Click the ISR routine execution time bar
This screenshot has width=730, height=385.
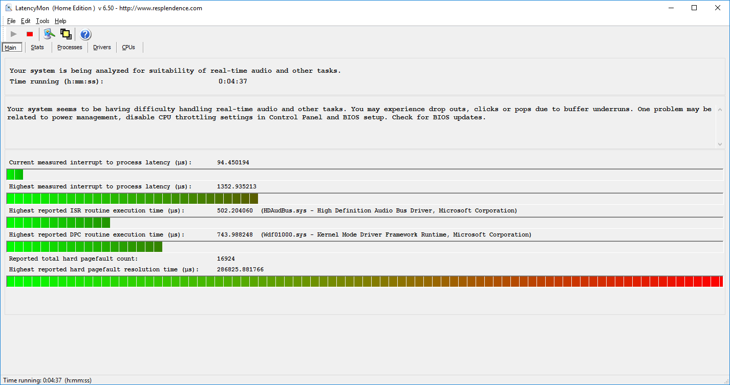pos(364,223)
